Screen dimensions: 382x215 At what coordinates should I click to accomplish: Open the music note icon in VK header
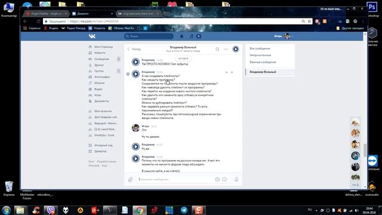click(x=192, y=36)
